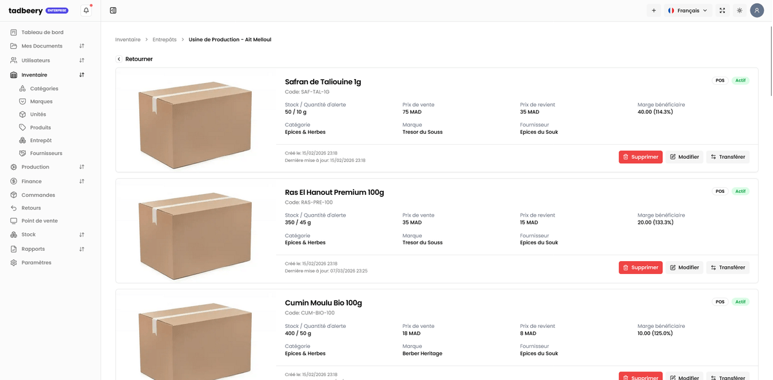Go to Tableau de bord
This screenshot has width=773, height=380.
pos(42,32)
